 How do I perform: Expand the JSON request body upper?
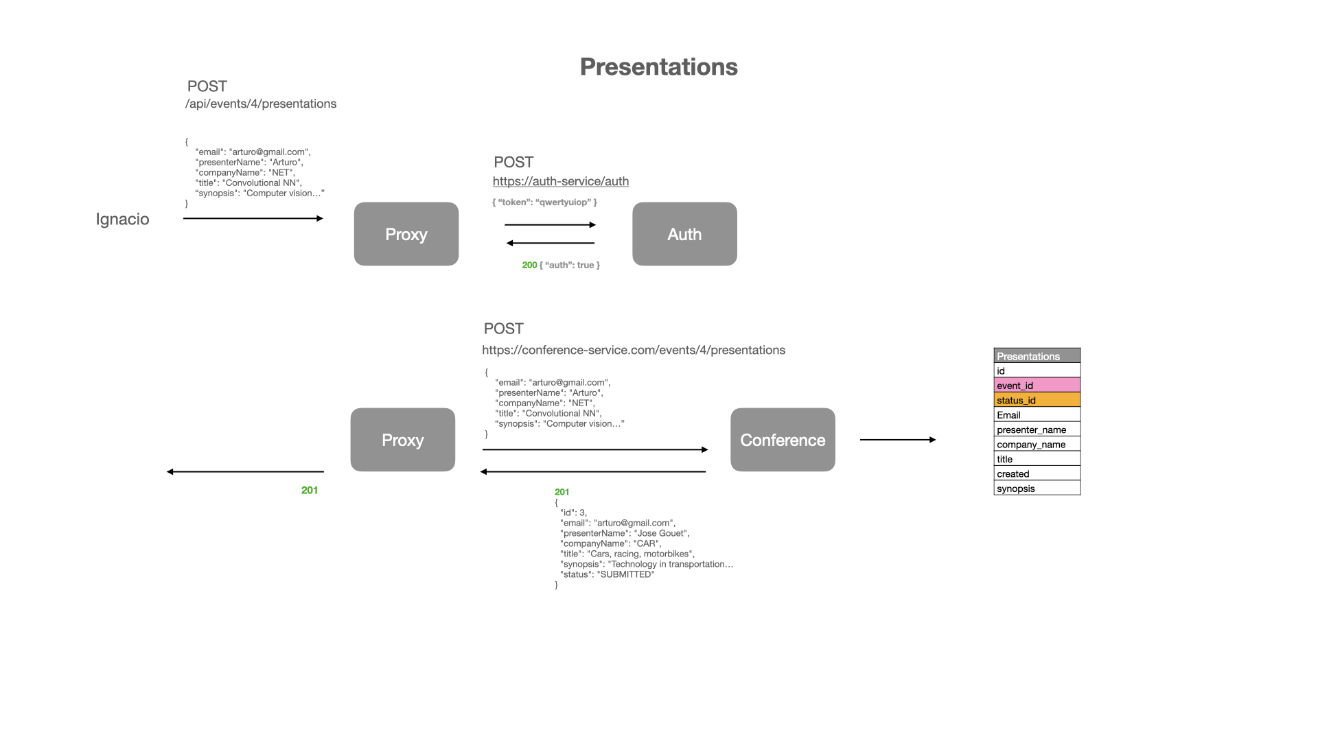click(x=253, y=172)
